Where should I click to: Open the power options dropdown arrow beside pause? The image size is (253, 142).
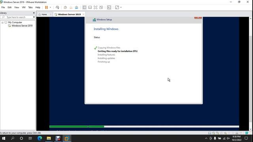50,7
